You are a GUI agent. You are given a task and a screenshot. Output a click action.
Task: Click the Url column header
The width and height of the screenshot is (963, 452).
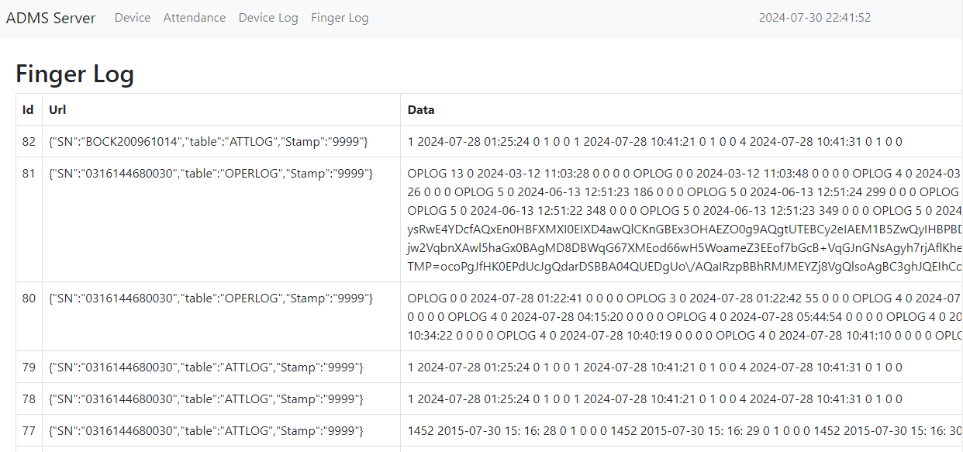point(57,110)
